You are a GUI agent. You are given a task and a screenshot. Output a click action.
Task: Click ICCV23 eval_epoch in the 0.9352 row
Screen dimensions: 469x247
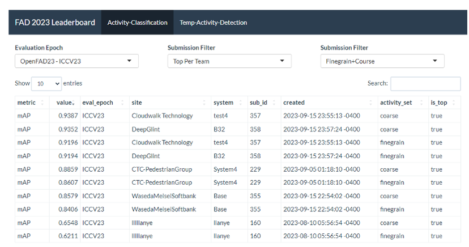[x=93, y=129]
